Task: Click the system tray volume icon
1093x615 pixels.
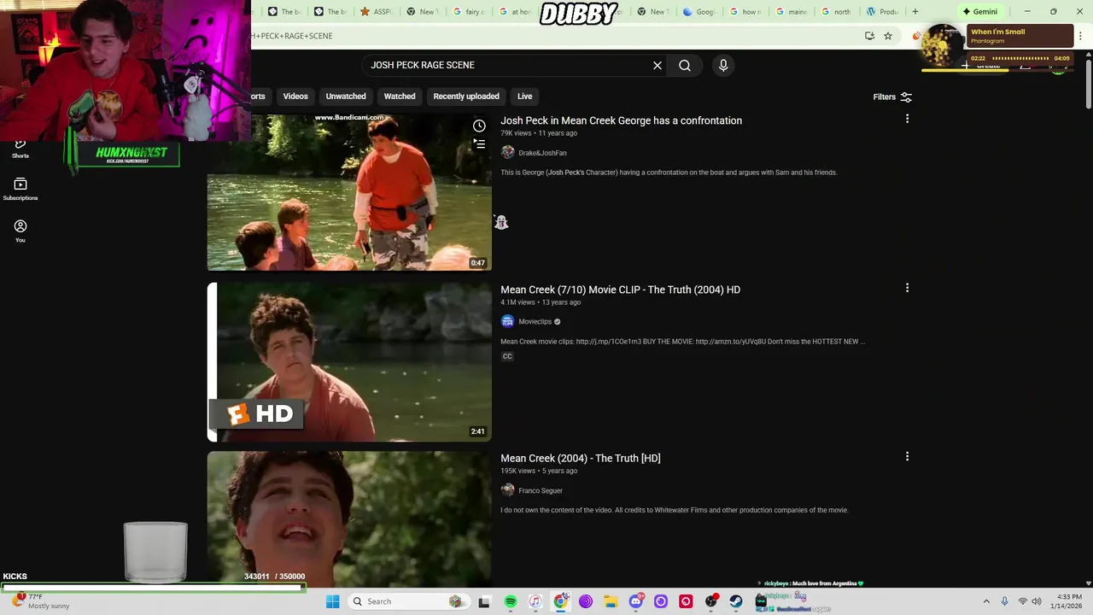Action: click(1037, 601)
